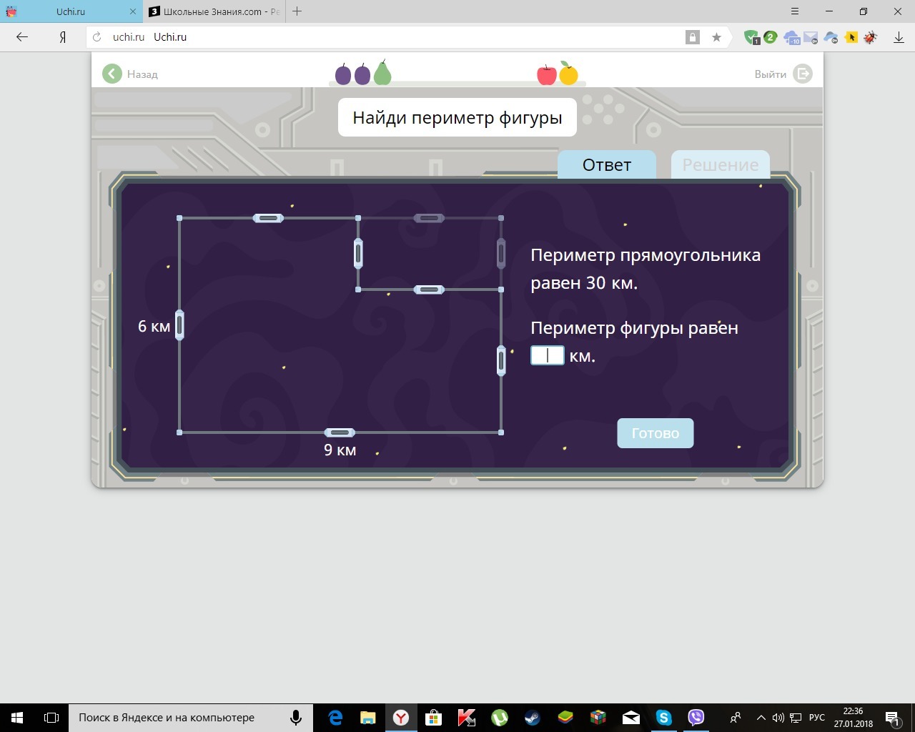
Task: Switch to the Ответ tab
Action: pos(606,165)
